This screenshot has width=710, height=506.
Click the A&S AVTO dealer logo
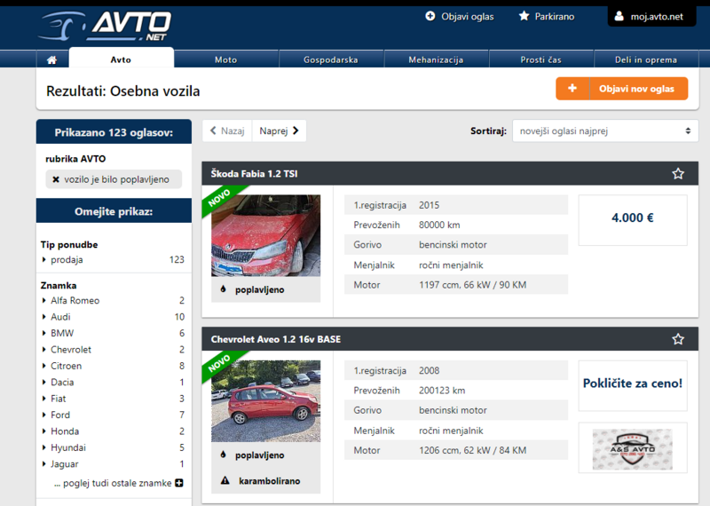click(x=633, y=447)
